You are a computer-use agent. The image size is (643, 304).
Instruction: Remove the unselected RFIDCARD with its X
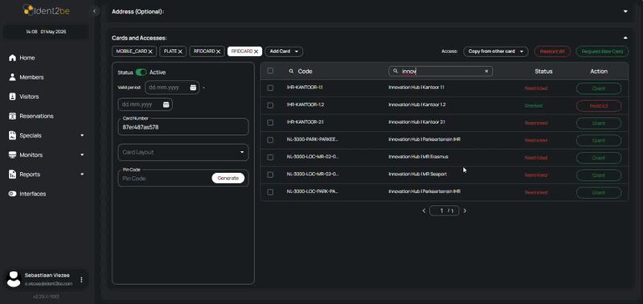218,51
